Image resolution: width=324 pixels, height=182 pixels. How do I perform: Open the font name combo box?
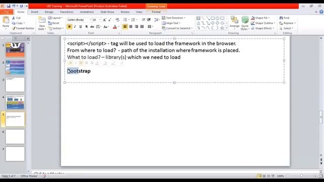[79, 20]
